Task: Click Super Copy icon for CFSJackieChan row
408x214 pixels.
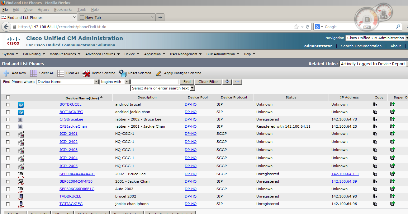Action: pyautogui.click(x=392, y=126)
